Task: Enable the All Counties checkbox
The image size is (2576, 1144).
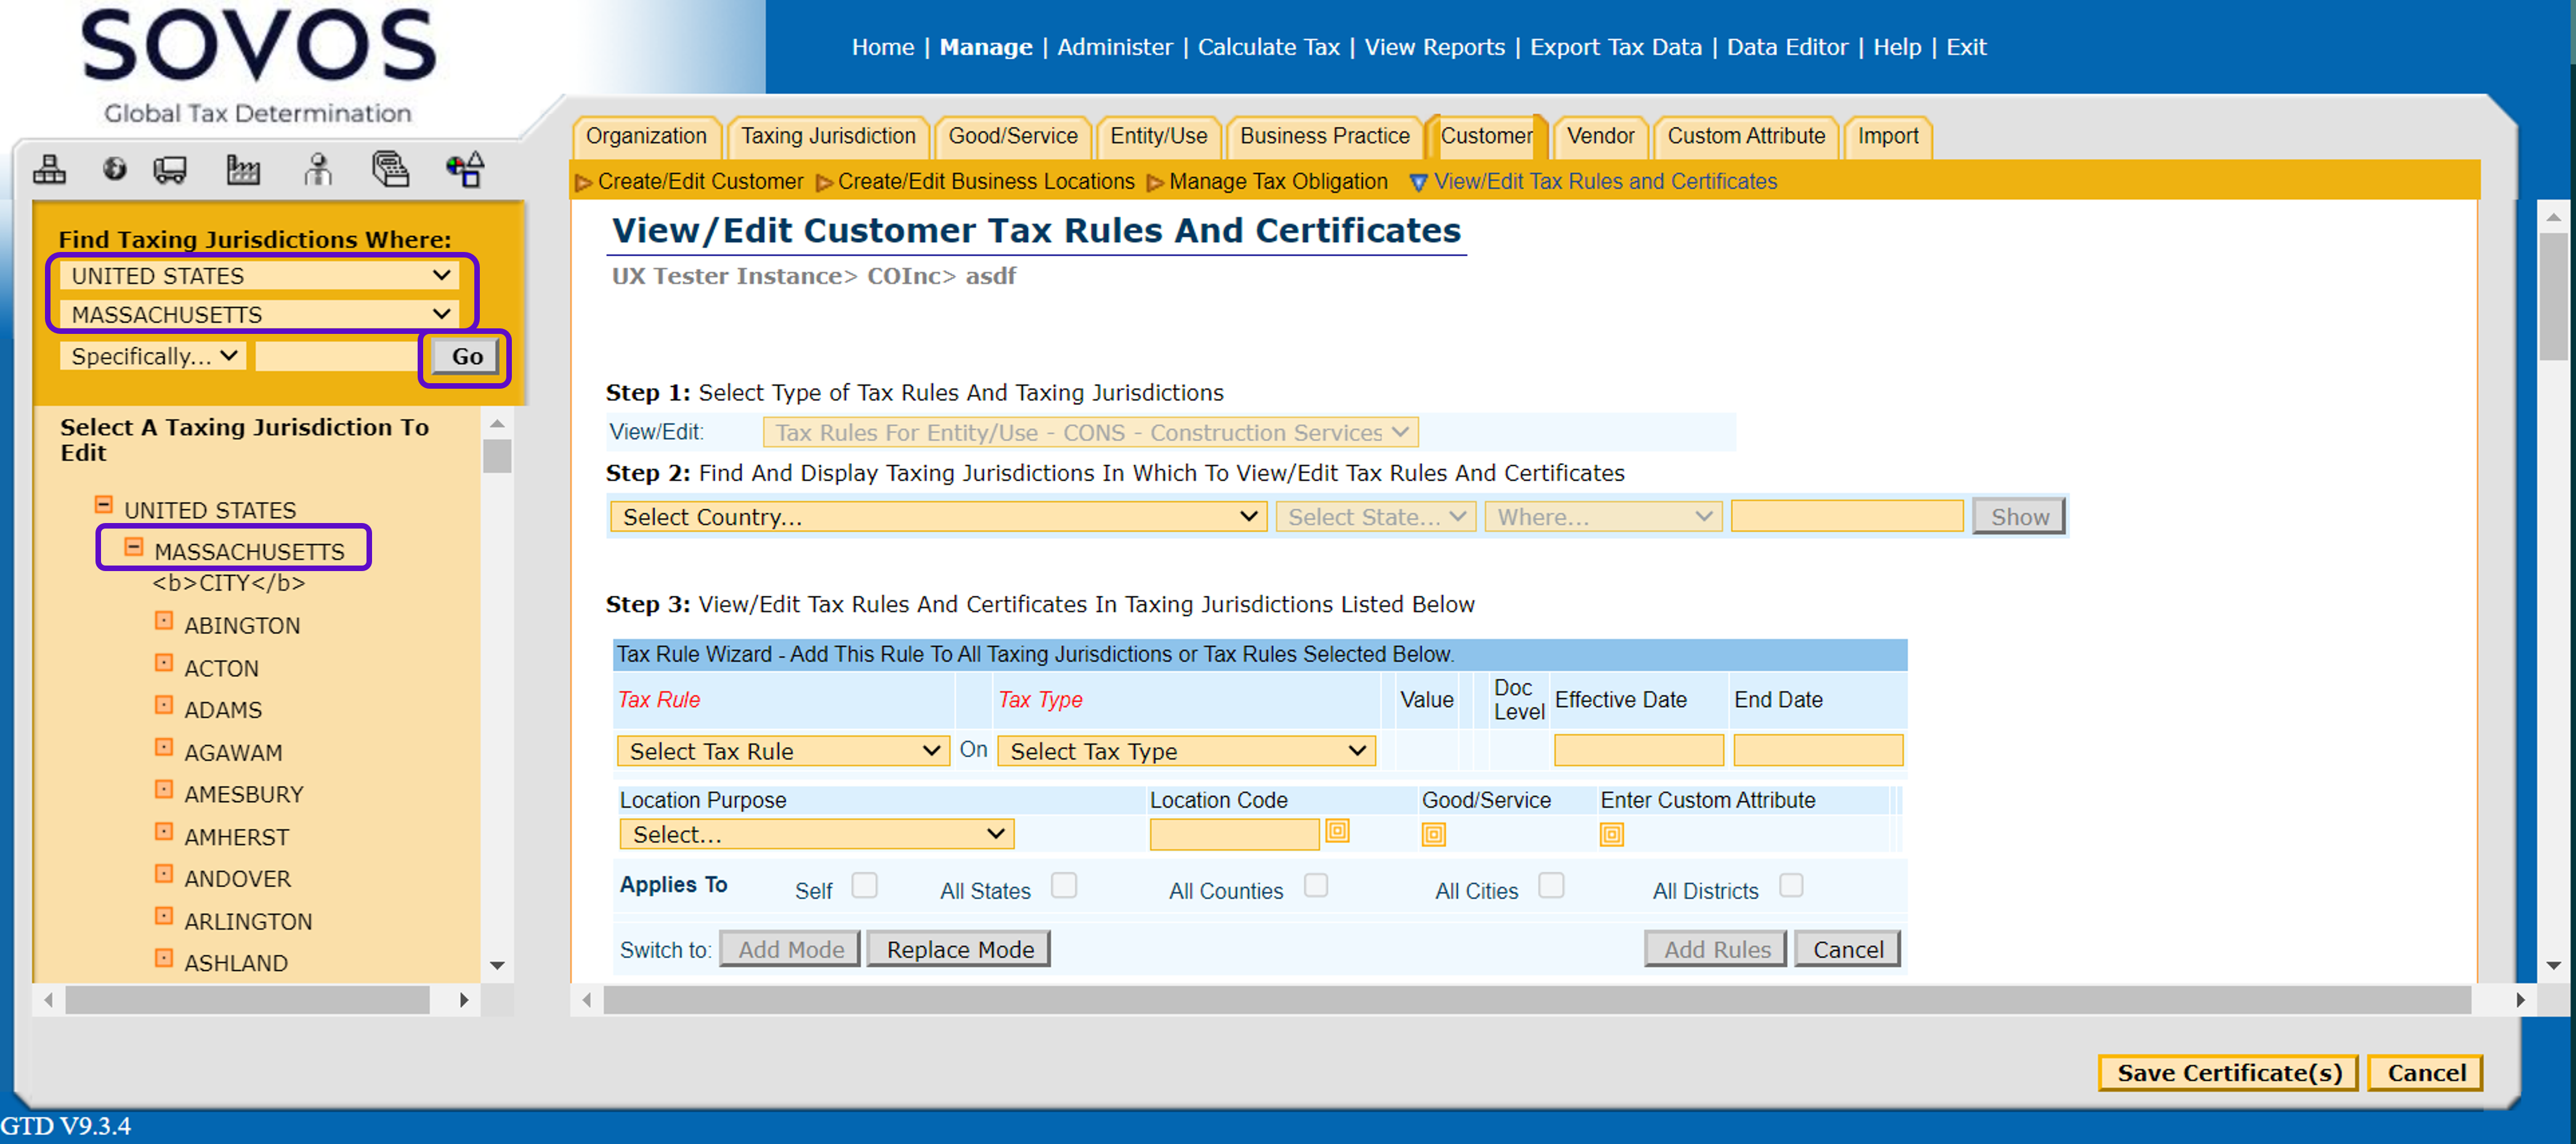Action: click(1316, 886)
